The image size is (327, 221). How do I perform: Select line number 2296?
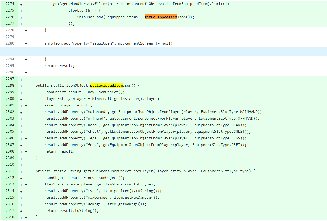point(10,72)
